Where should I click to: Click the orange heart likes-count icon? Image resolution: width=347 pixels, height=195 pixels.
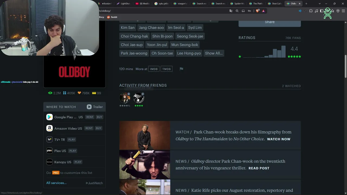79,93
